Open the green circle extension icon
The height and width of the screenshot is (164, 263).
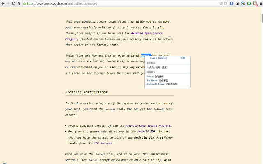[249, 3]
